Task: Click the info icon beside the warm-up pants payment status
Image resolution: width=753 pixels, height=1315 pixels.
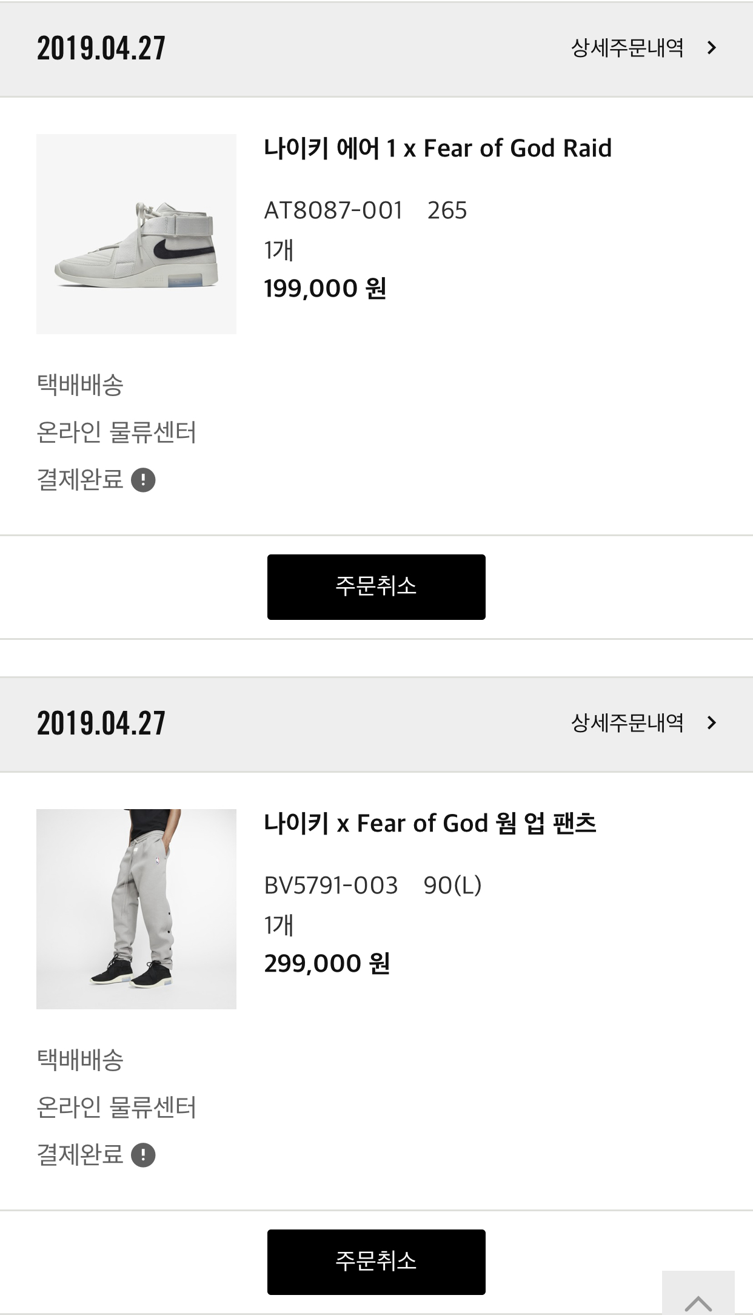Action: [x=143, y=1155]
